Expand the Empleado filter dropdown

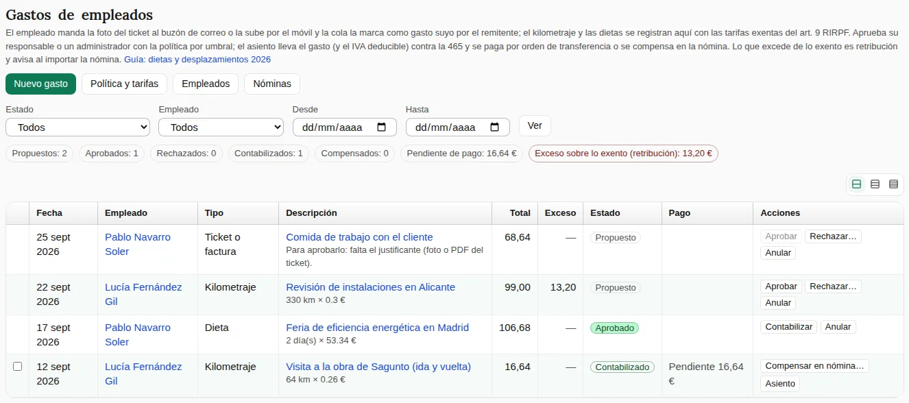coord(221,127)
